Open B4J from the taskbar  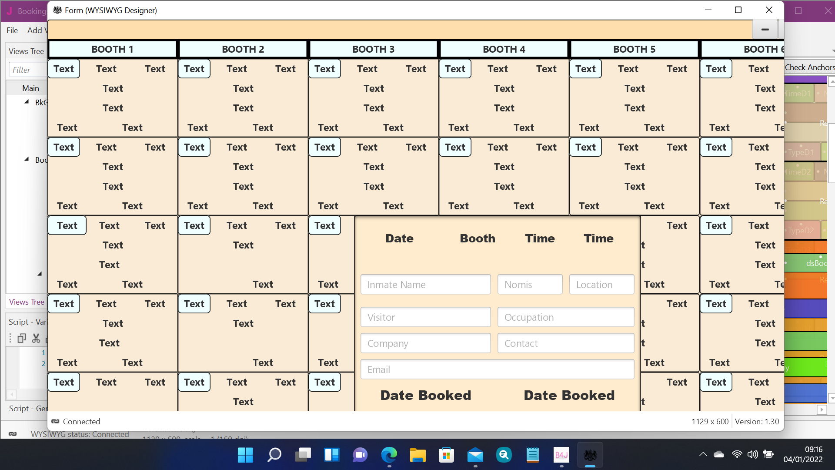click(561, 455)
